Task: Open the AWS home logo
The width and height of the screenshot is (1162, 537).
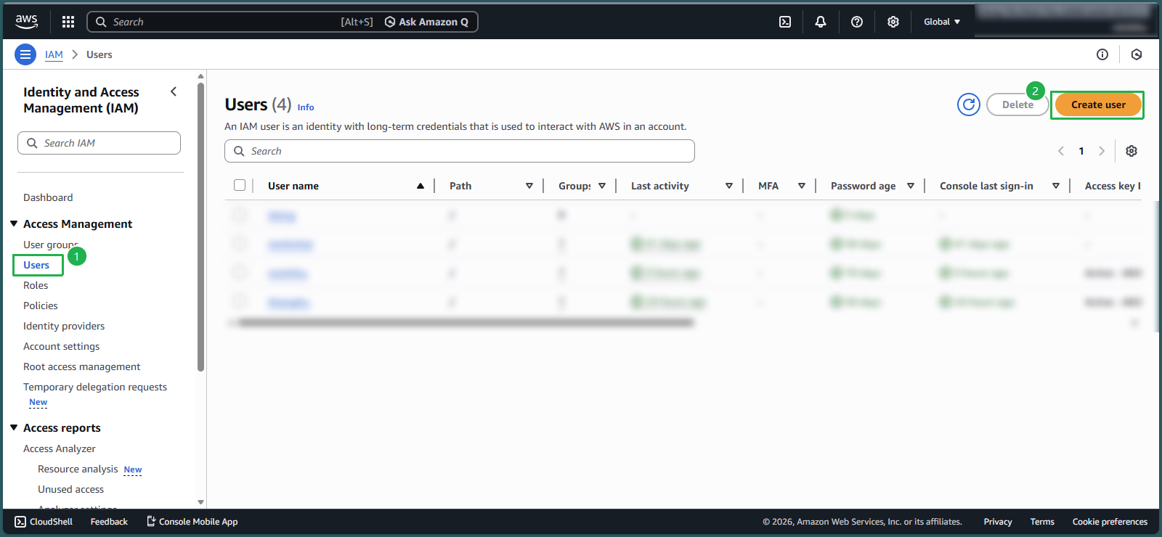Action: [26, 22]
